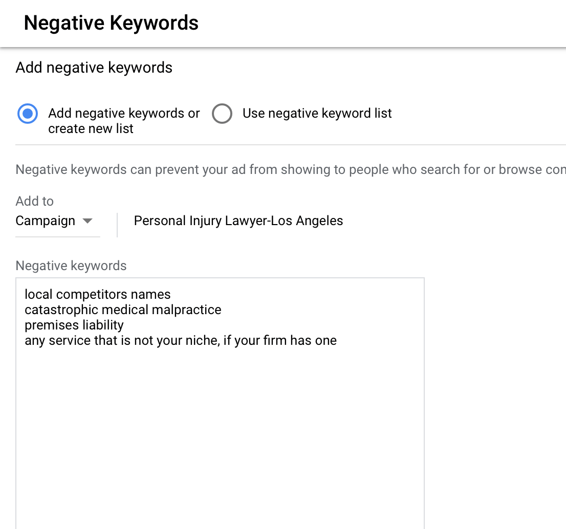The height and width of the screenshot is (529, 566).
Task: Click the 'Negative Keywords' page title
Action: (111, 23)
